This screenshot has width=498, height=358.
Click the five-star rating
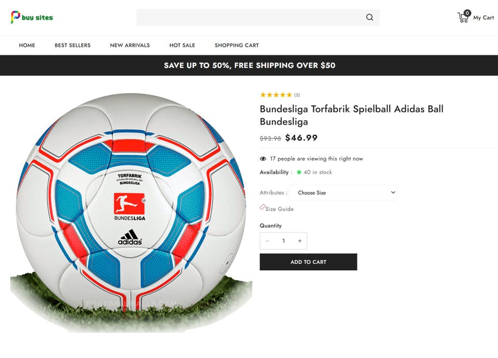(275, 95)
